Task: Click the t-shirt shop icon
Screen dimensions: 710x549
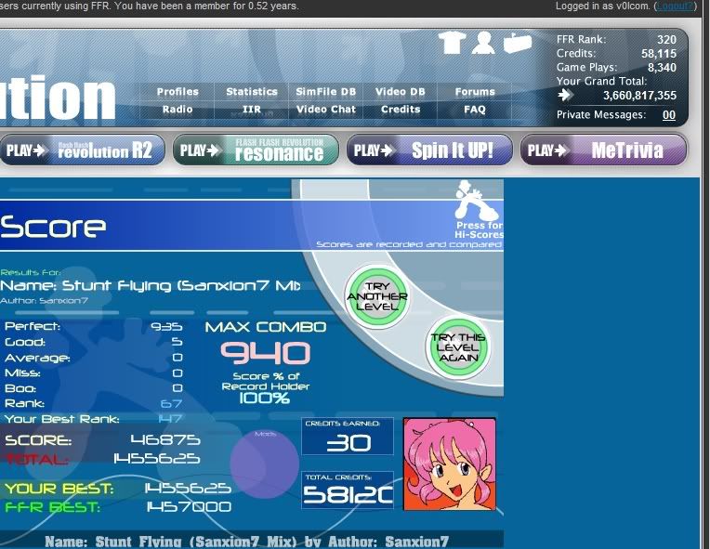Action: coord(452,43)
